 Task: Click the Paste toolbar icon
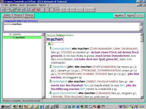coord(52,10)
